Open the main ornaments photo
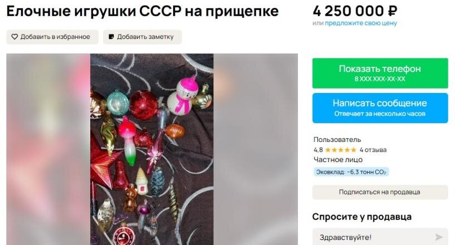The width and height of the screenshot is (455, 245). 152,149
